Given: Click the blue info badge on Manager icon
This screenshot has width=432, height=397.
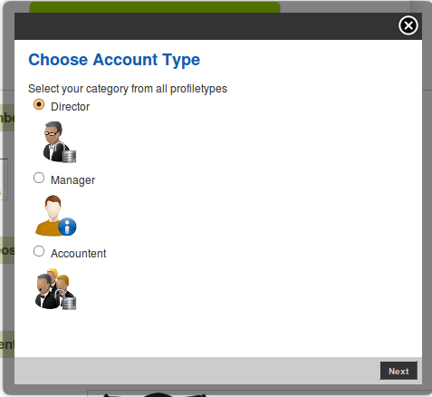Looking at the screenshot, I should pyautogui.click(x=67, y=227).
